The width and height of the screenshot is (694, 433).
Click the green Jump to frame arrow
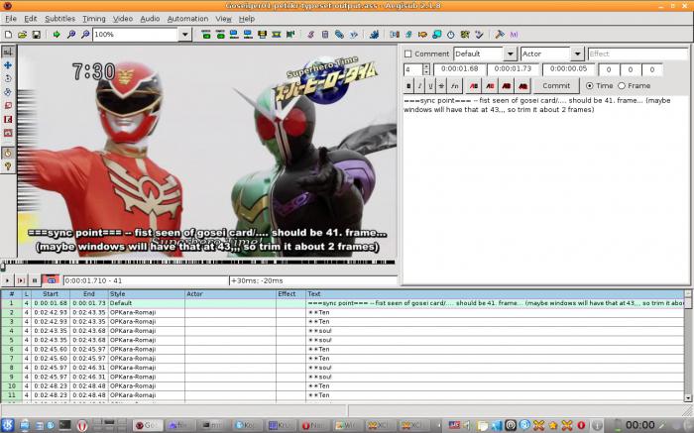click(57, 35)
